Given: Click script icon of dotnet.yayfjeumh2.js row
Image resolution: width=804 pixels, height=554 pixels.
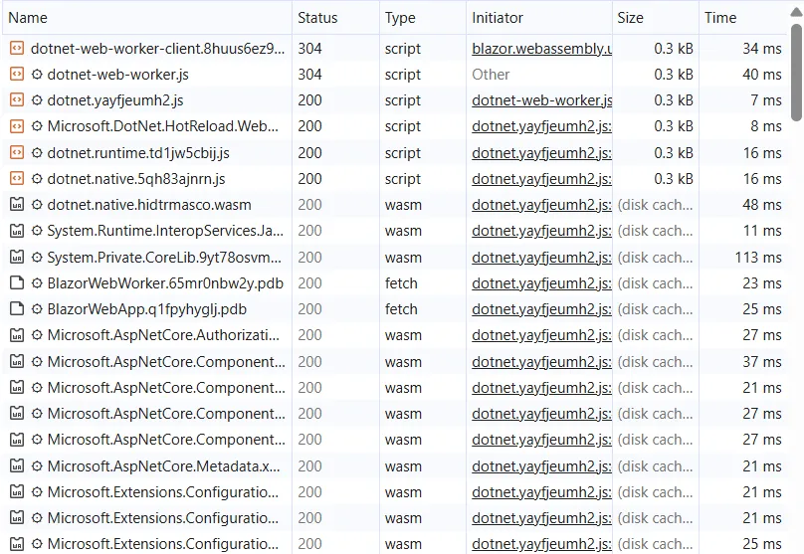Looking at the screenshot, I should 17,100.
